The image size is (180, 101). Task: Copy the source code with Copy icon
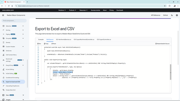point(46,44)
